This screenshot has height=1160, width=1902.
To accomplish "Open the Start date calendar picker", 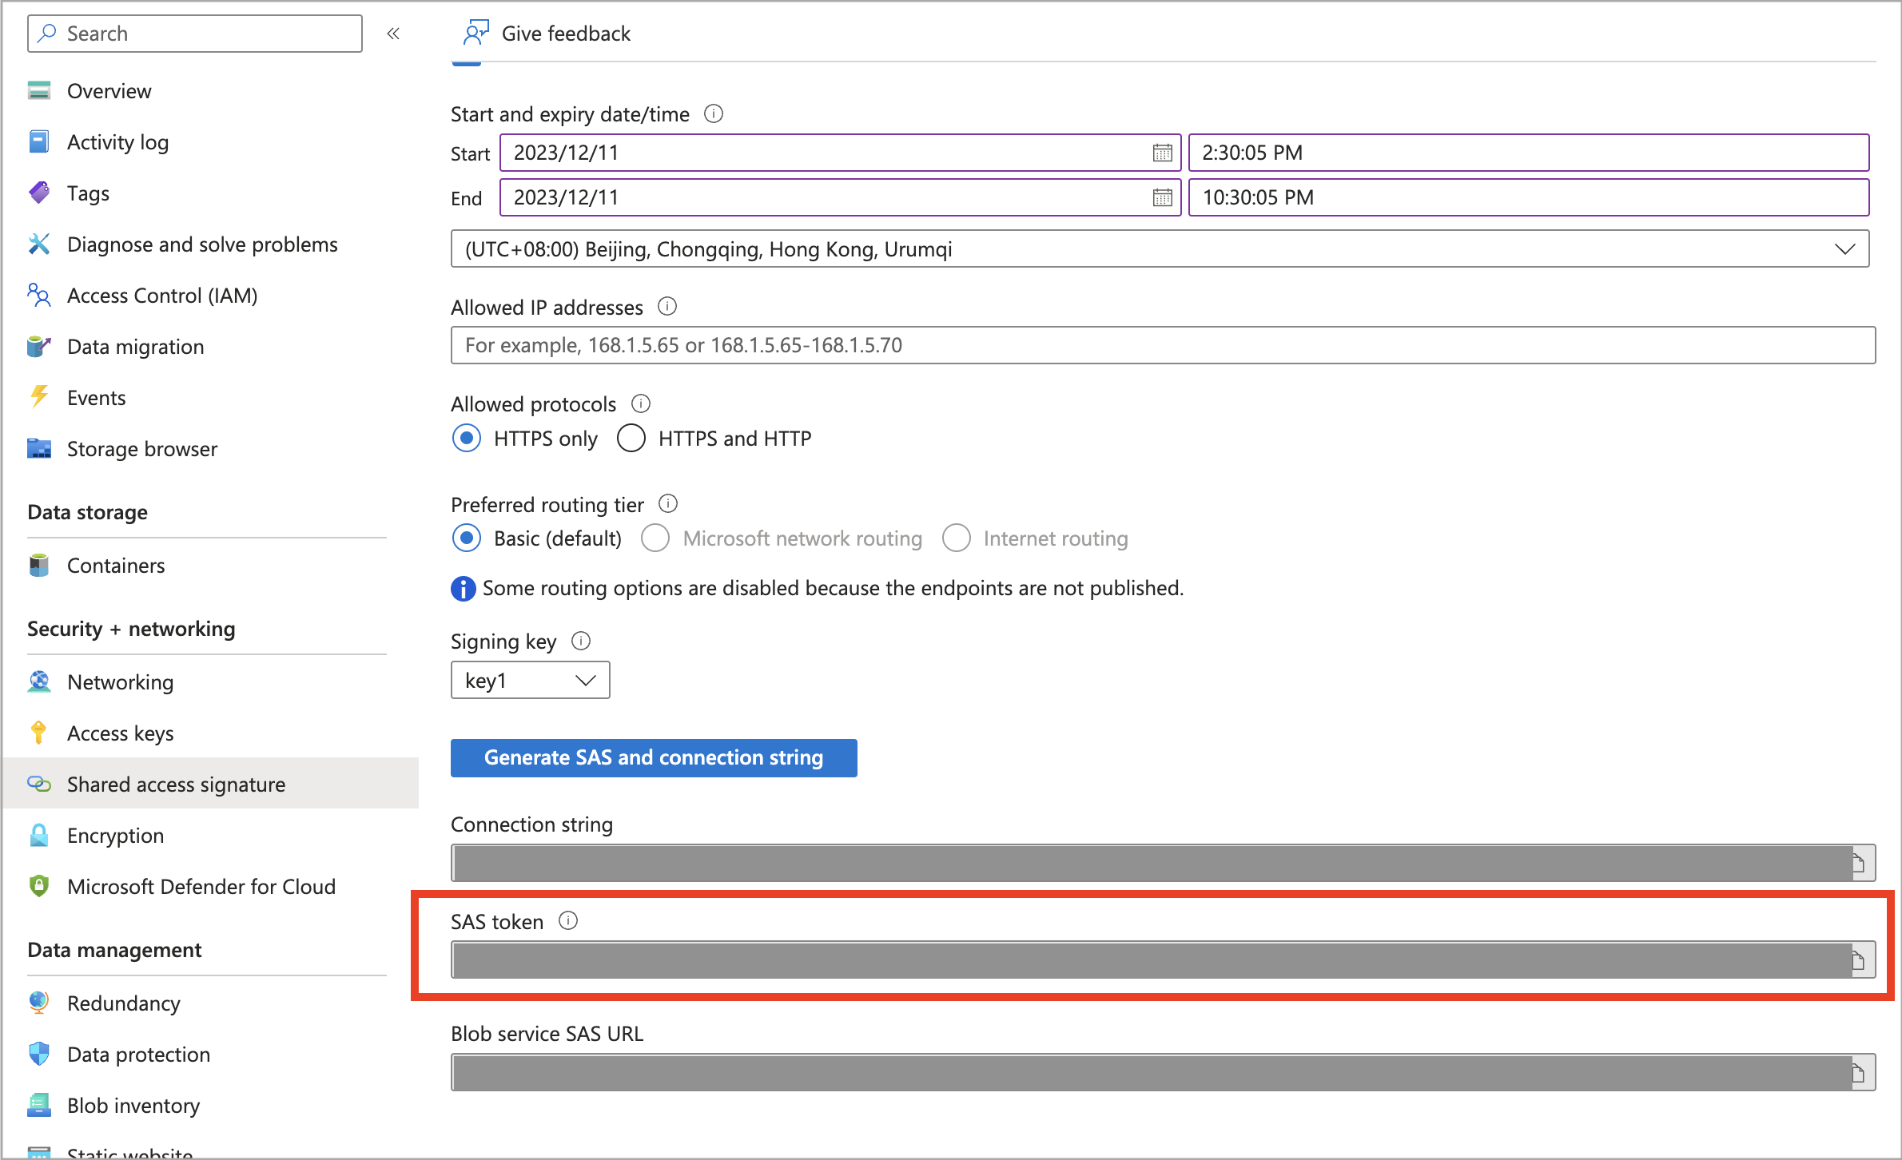I will click(1162, 153).
